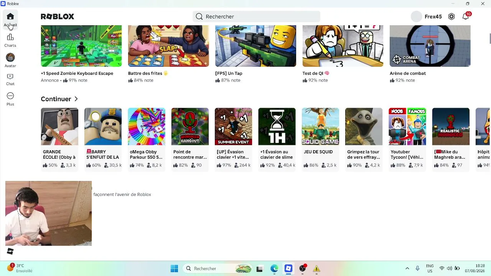This screenshot has width=491, height=276.
Task: Select the Test de QI thumbnail
Action: pos(343,46)
